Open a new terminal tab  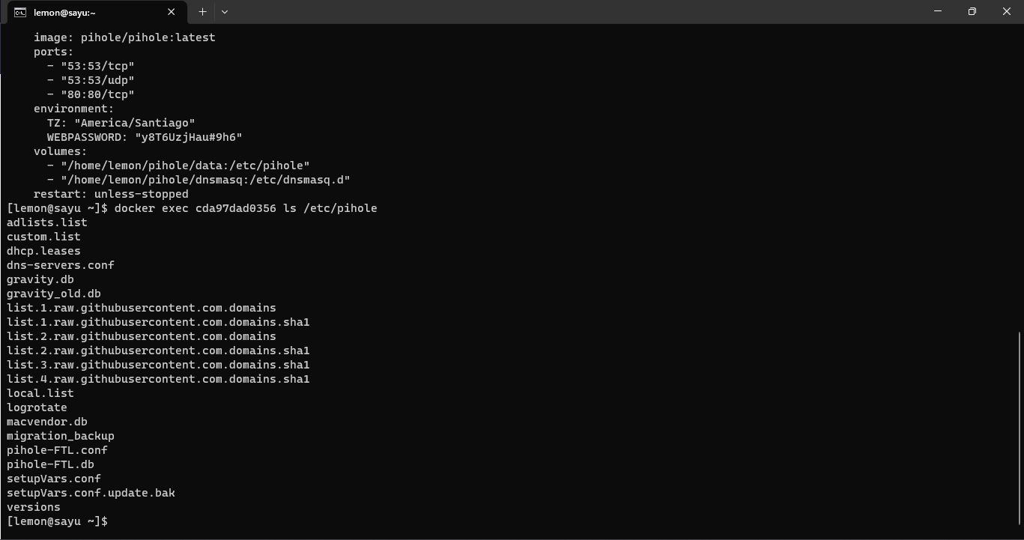pos(202,12)
